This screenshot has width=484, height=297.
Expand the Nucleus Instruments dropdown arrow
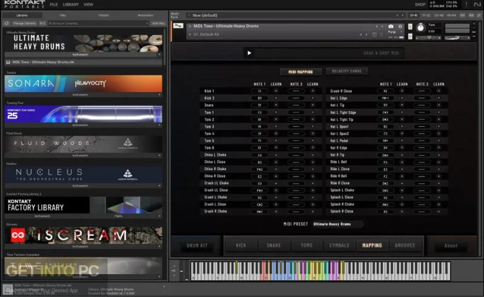(159, 186)
